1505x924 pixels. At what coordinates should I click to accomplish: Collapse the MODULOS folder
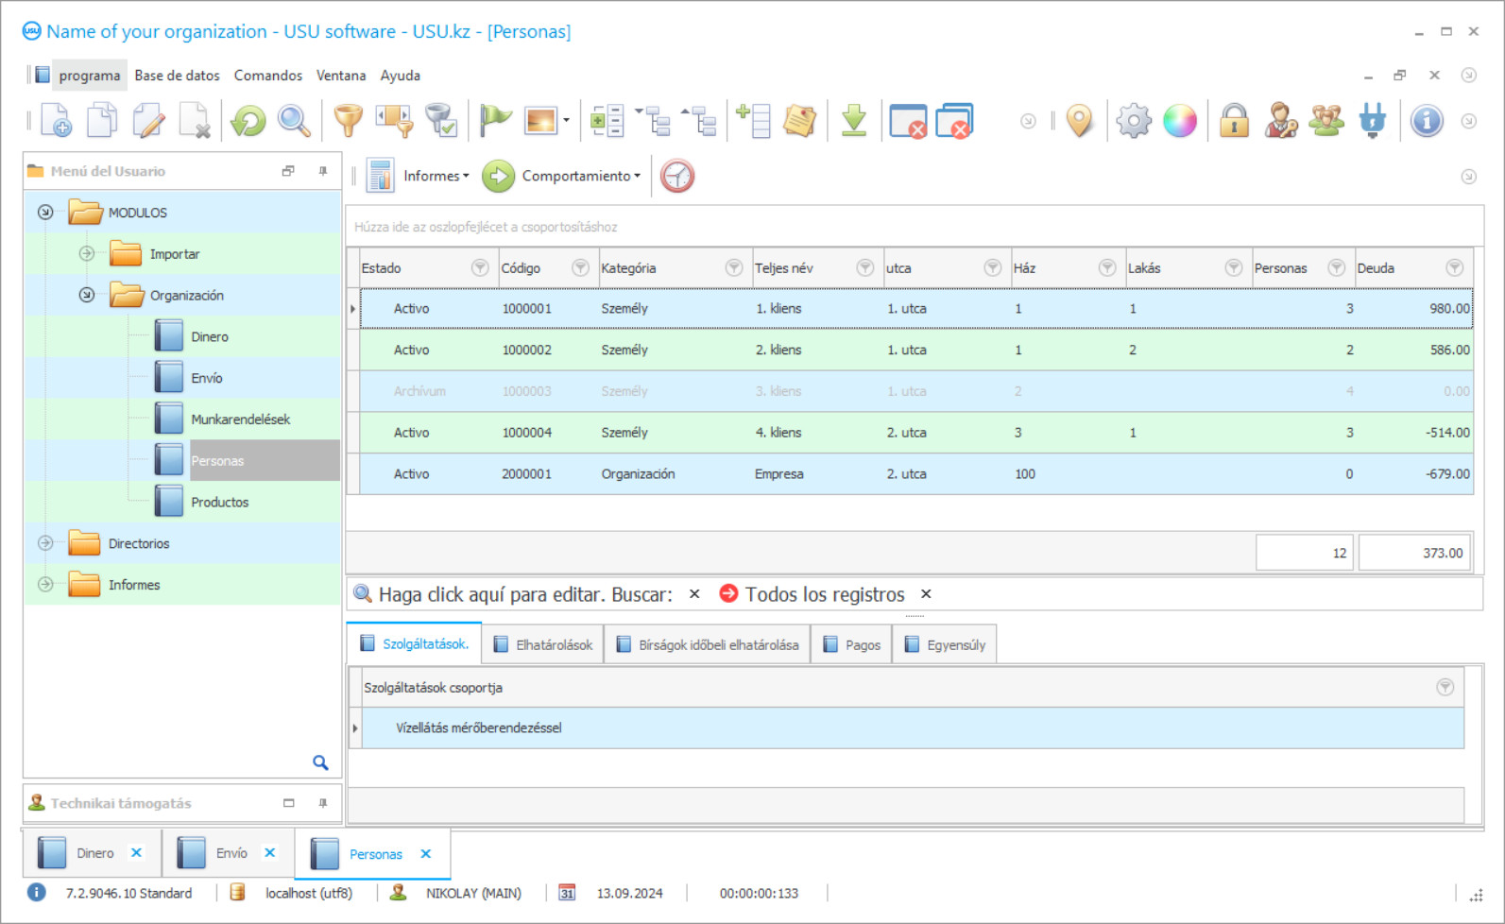45,213
